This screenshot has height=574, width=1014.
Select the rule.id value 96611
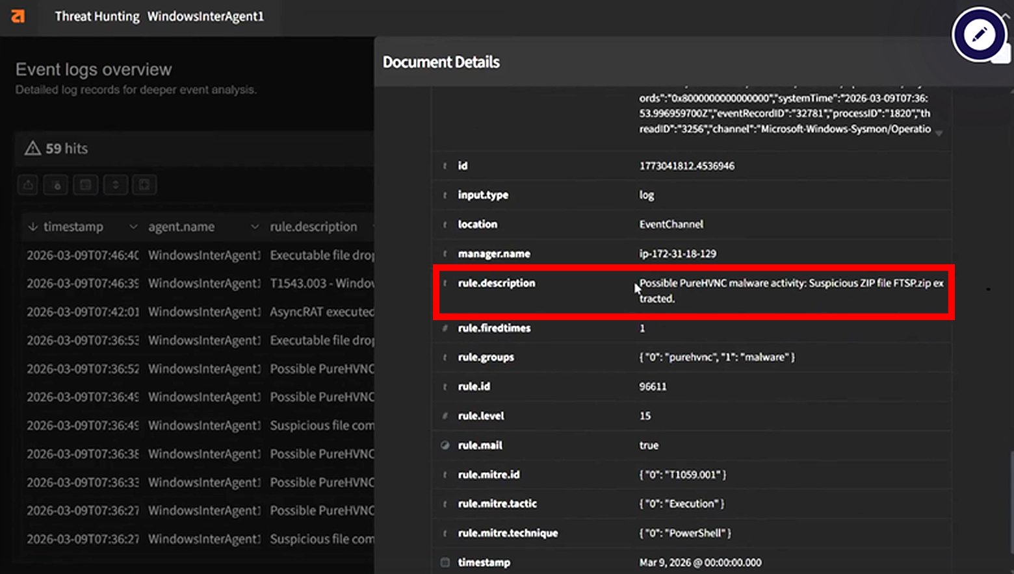click(x=653, y=386)
